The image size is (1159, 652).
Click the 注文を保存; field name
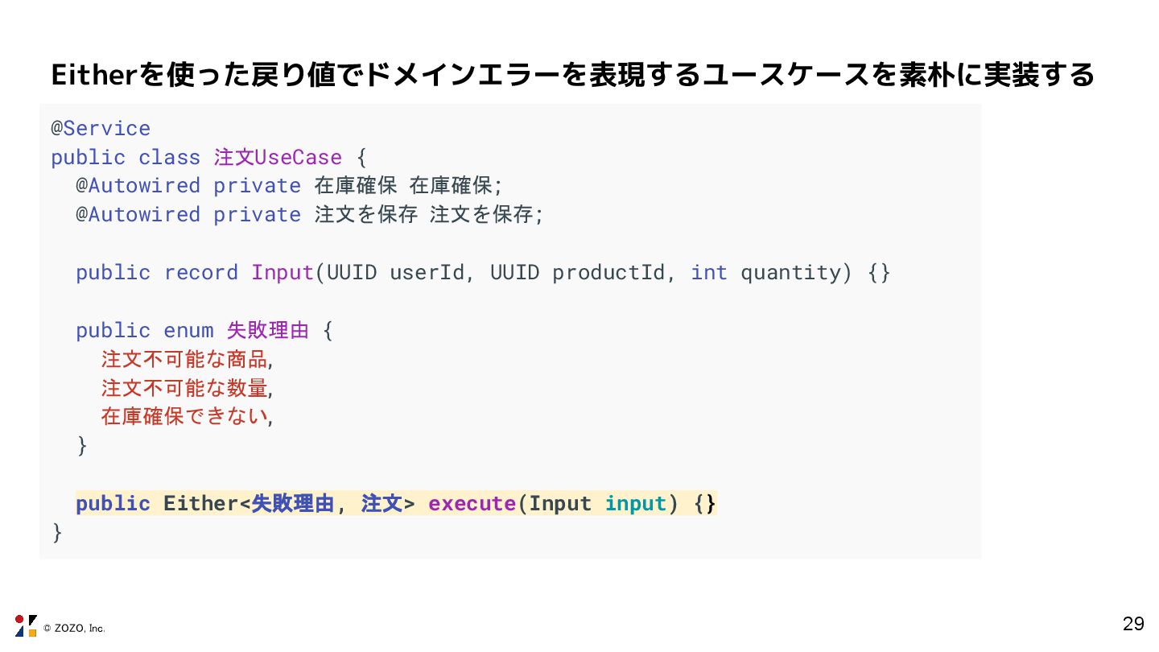486,214
